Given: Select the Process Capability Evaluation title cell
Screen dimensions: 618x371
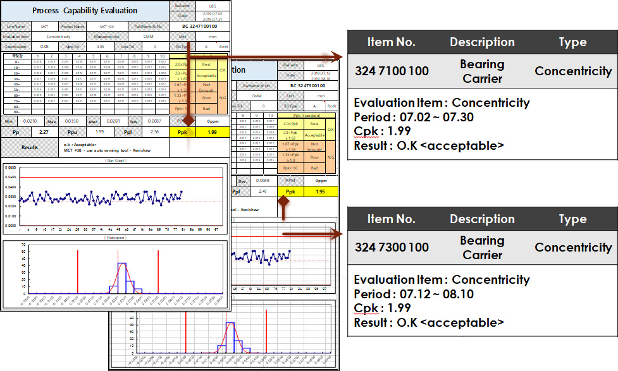Looking at the screenshot, I should pyautogui.click(x=85, y=11).
